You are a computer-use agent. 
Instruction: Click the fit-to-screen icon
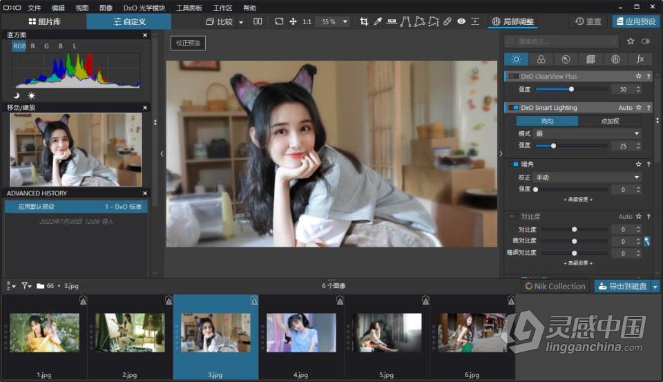(x=279, y=21)
